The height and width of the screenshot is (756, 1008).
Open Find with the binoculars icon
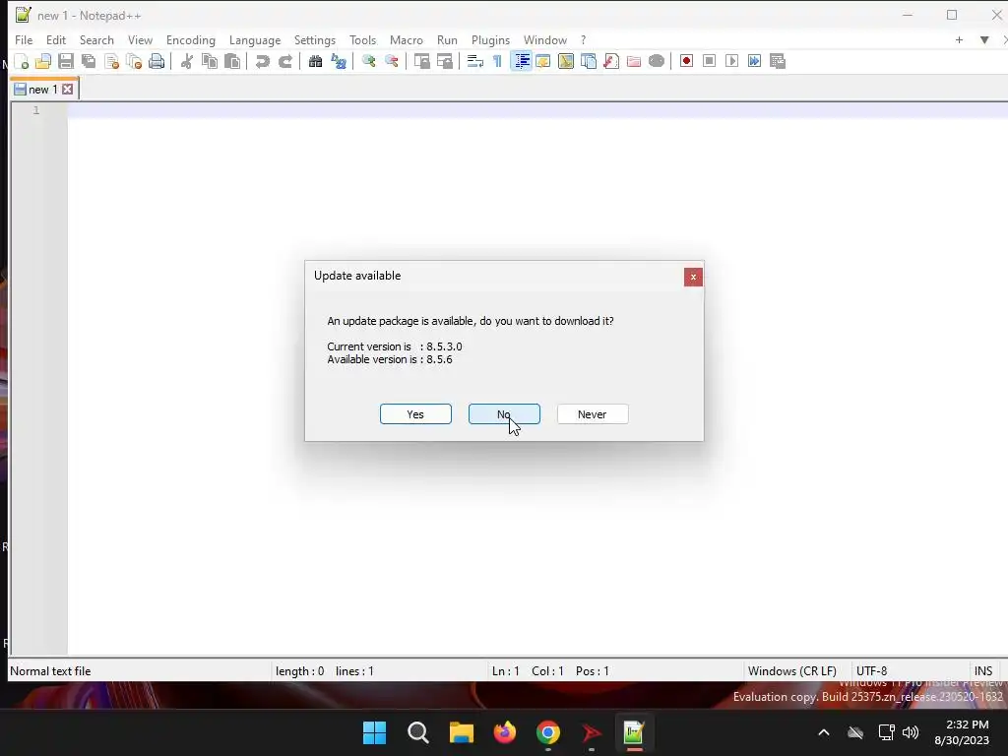(315, 61)
